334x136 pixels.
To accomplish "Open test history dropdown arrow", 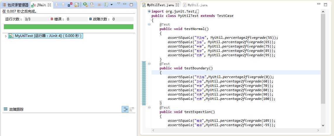I will 112,5.
